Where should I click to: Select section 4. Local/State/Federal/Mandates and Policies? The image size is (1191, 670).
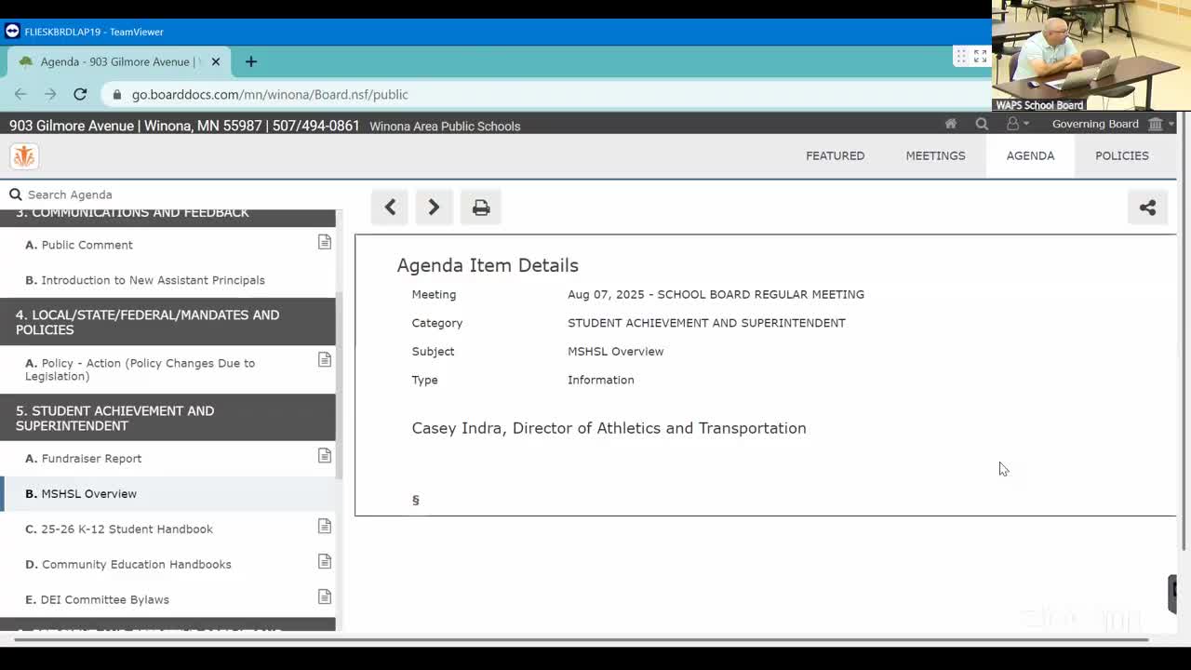pos(167,322)
